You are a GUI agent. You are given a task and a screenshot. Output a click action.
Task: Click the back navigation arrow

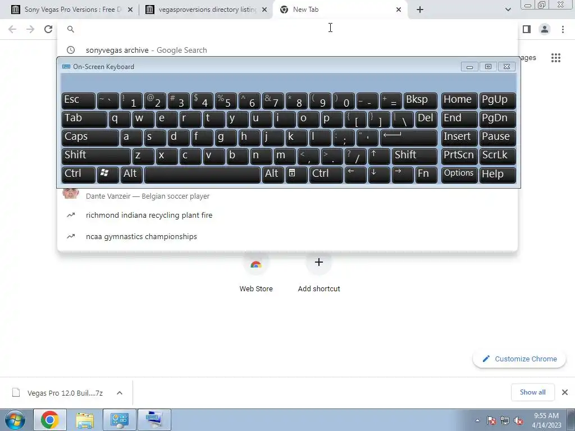(x=12, y=29)
